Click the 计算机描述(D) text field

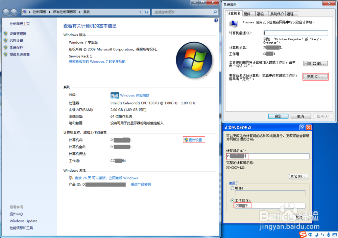pyautogui.click(x=295, y=33)
